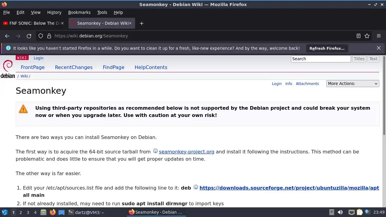Open the volume speaker tray icon
This screenshot has width=386, height=217.
(340, 212)
